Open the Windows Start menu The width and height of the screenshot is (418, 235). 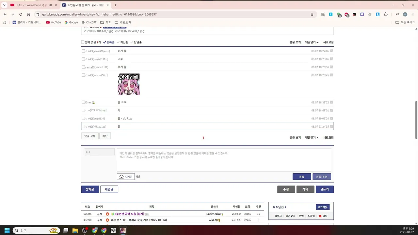pyautogui.click(x=7, y=230)
